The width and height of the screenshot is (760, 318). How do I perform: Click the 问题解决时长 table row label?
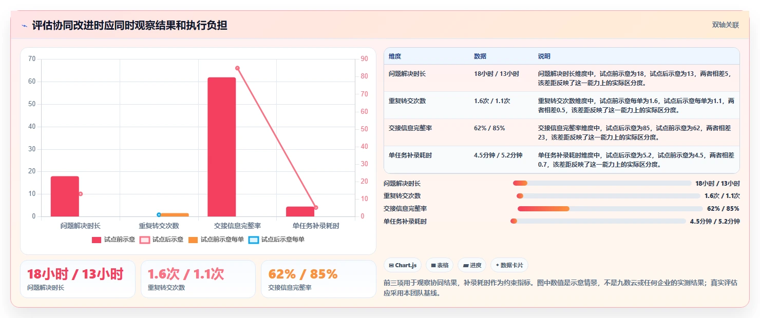[x=407, y=74]
